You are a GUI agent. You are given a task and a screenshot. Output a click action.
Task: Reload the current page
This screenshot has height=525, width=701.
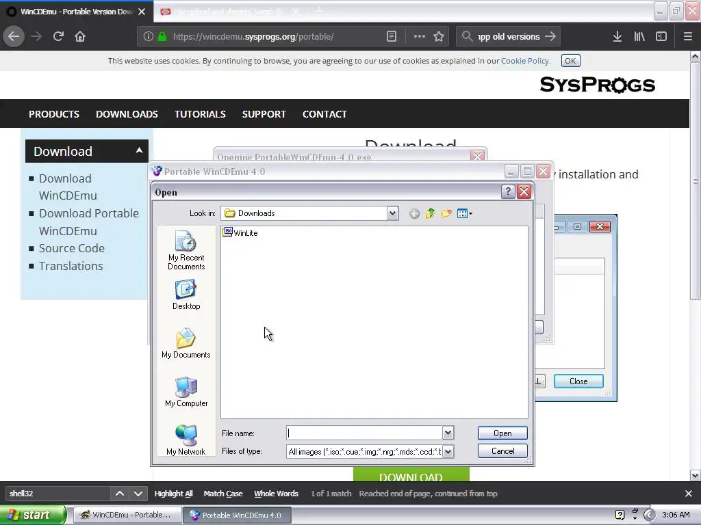coord(58,37)
